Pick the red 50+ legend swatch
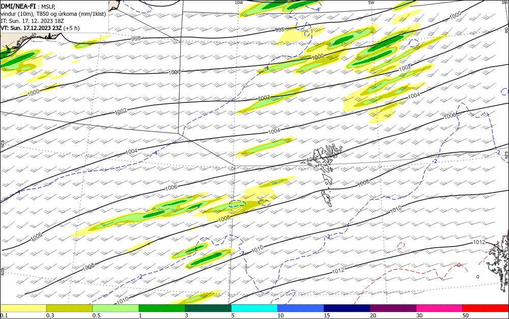The height and width of the screenshot is (319, 509). 486,308
